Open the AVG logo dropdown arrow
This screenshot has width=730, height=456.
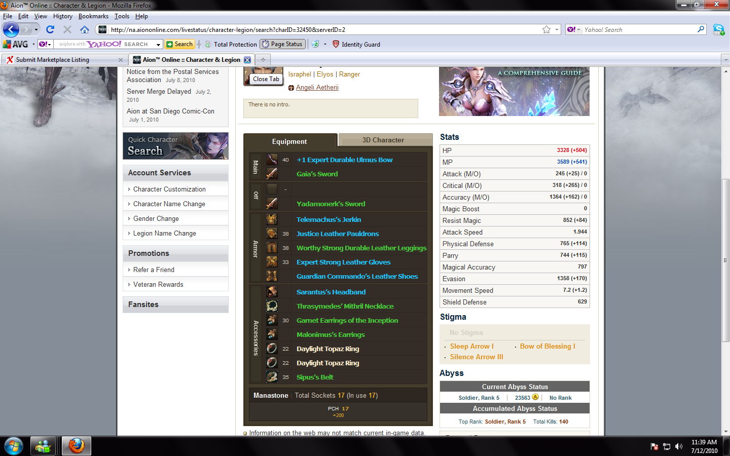tap(33, 44)
